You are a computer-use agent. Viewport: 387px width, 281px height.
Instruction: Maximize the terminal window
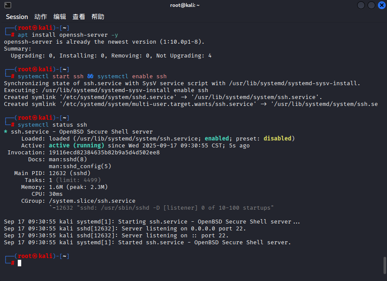click(x=371, y=5)
